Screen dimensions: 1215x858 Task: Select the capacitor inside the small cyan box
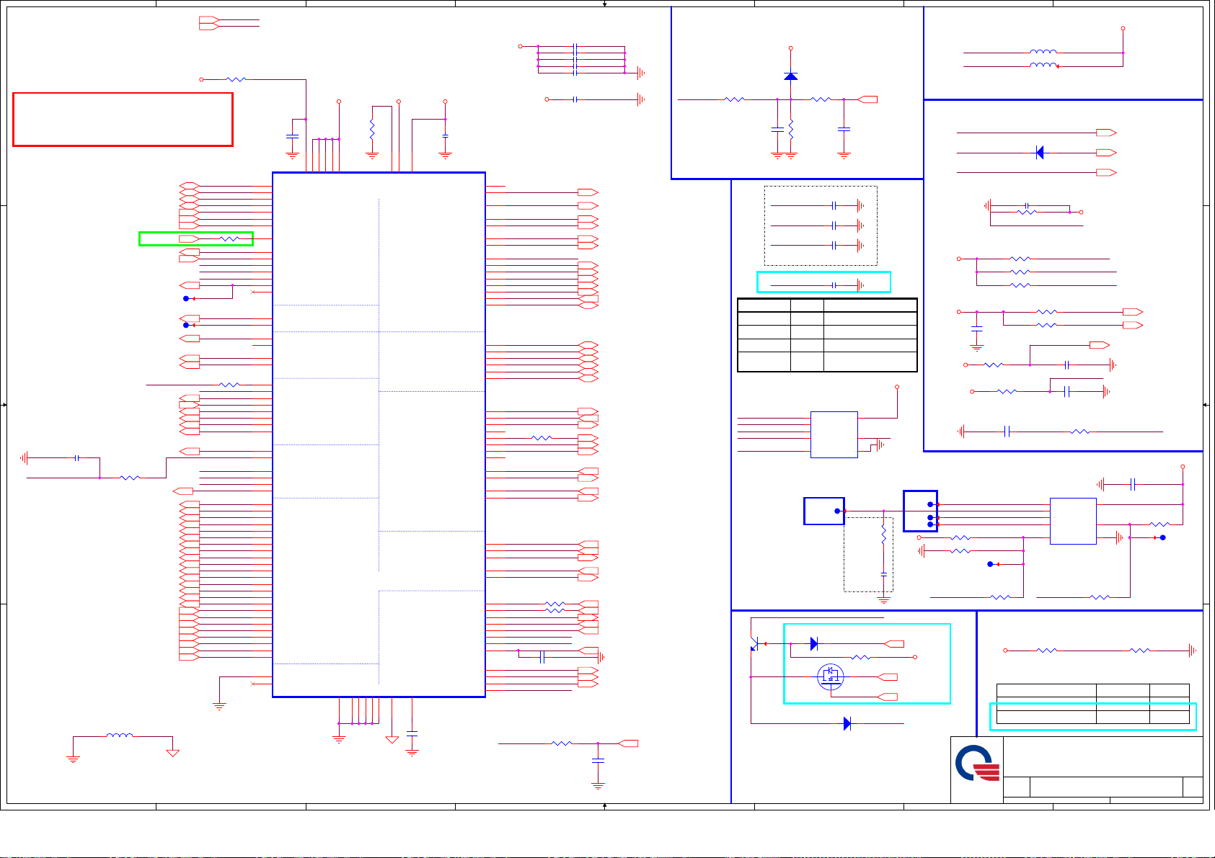point(834,285)
